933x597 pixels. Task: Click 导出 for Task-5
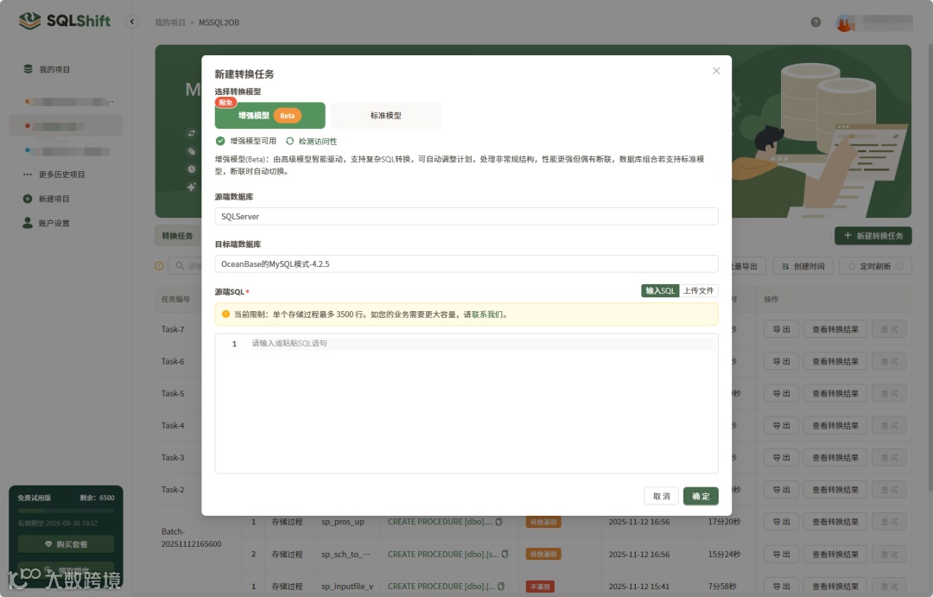(x=781, y=393)
